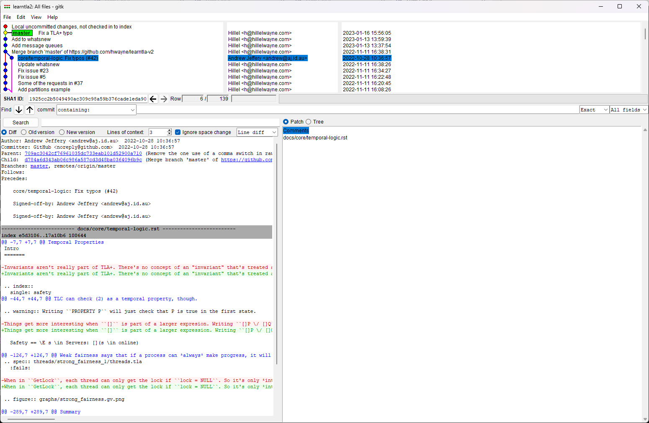
Task: Open the 'Exact' match mode dropdown
Action: point(594,109)
